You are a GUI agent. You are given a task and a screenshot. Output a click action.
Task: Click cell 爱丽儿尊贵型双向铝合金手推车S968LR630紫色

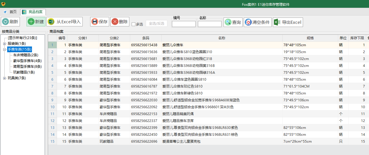point(222,128)
